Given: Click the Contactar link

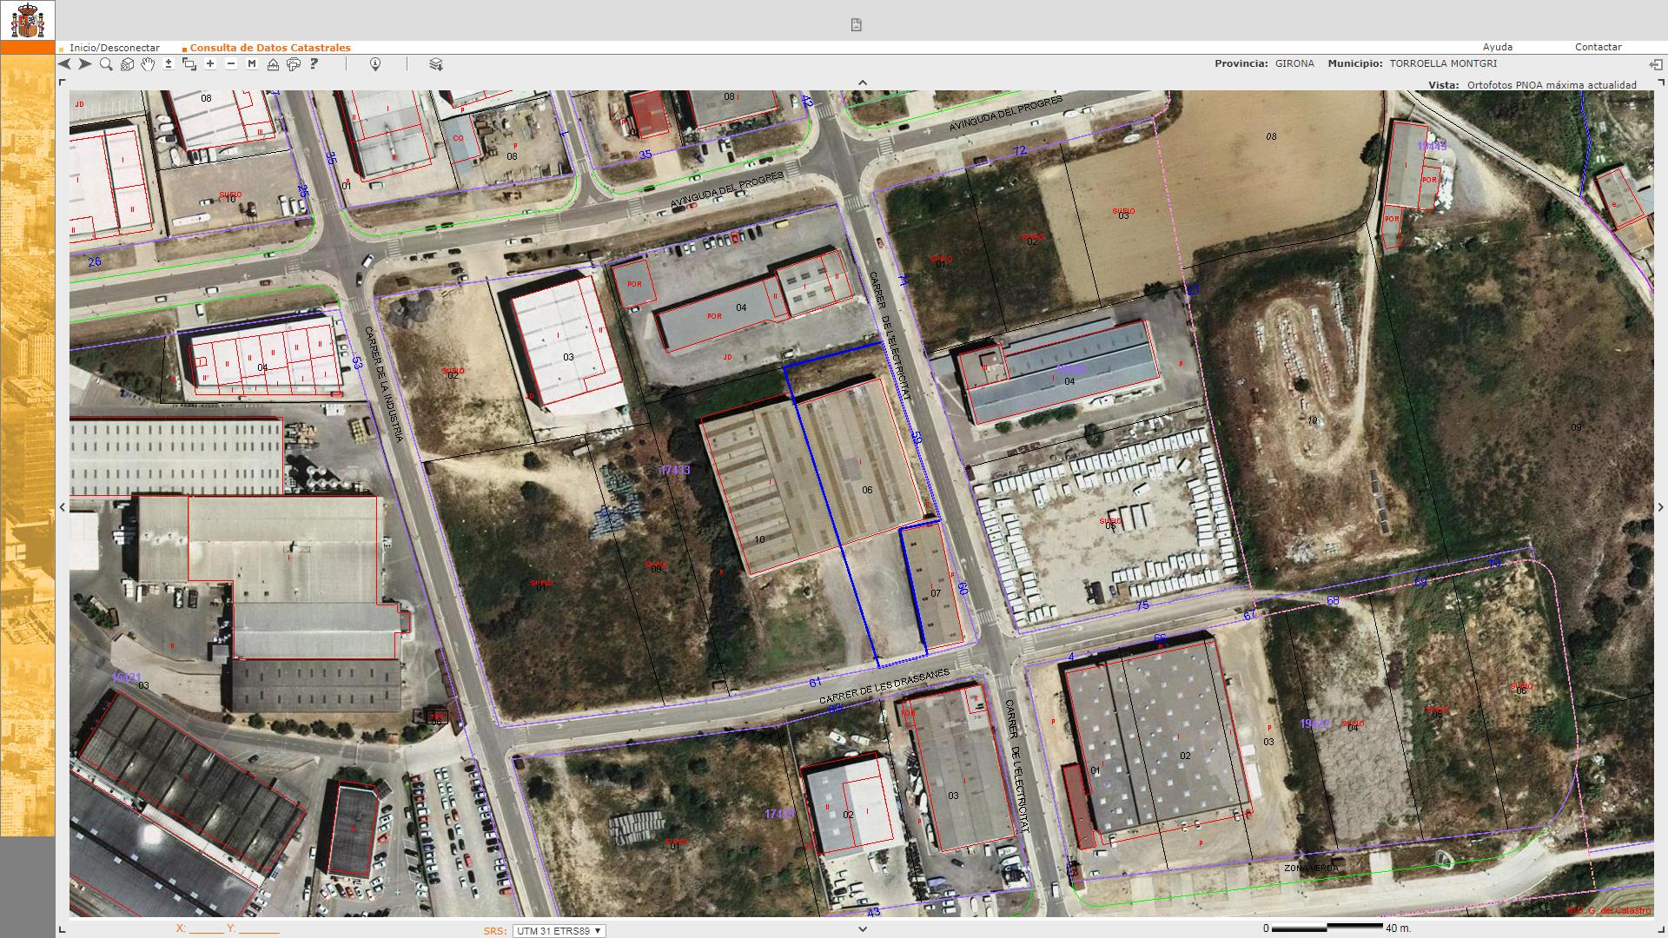Looking at the screenshot, I should tap(1598, 47).
